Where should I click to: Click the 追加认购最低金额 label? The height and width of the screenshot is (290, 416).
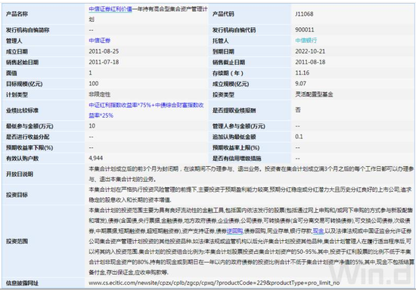tap(234, 137)
